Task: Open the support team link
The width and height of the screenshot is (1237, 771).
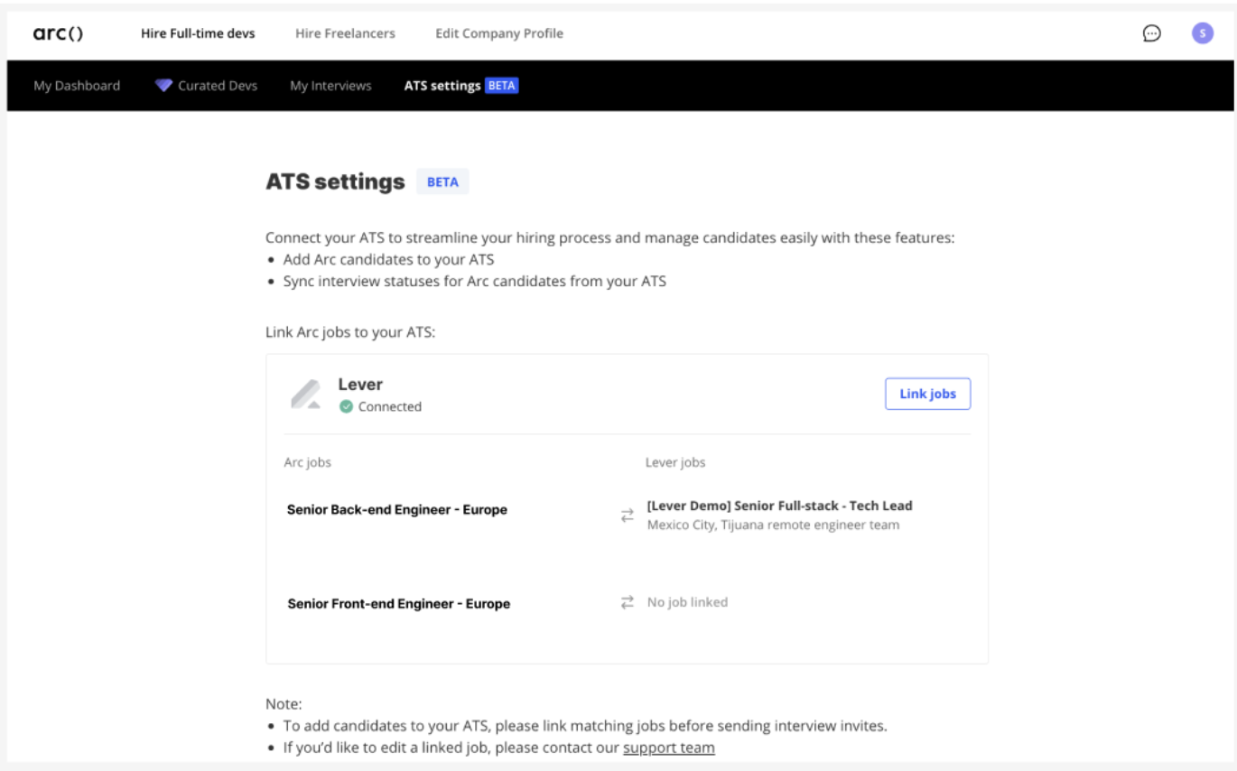Action: tap(668, 747)
